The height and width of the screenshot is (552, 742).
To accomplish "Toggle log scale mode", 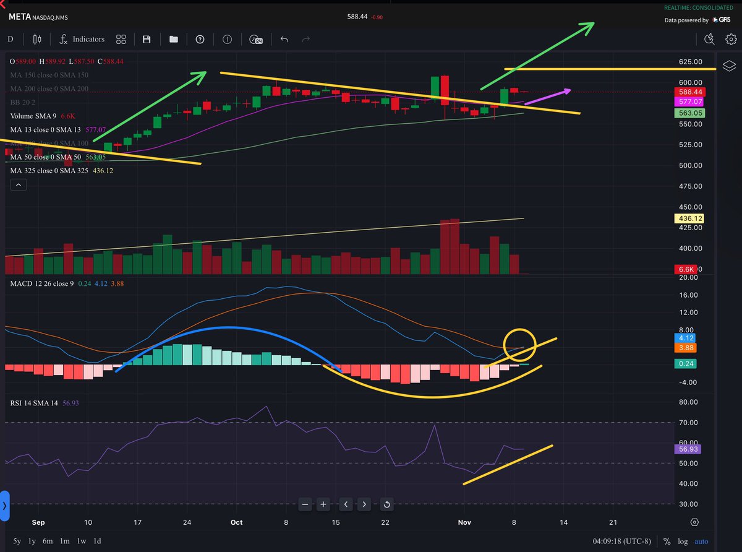I will (x=683, y=541).
